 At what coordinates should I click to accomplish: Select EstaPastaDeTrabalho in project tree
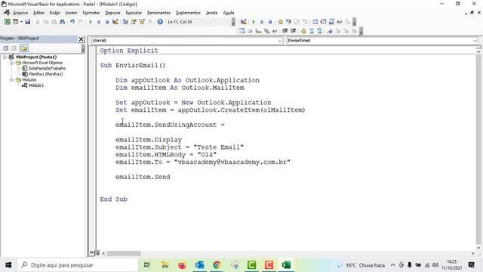pyautogui.click(x=47, y=68)
